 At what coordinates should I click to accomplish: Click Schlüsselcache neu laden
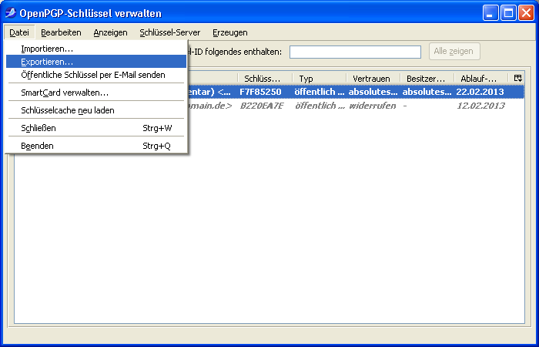point(68,110)
